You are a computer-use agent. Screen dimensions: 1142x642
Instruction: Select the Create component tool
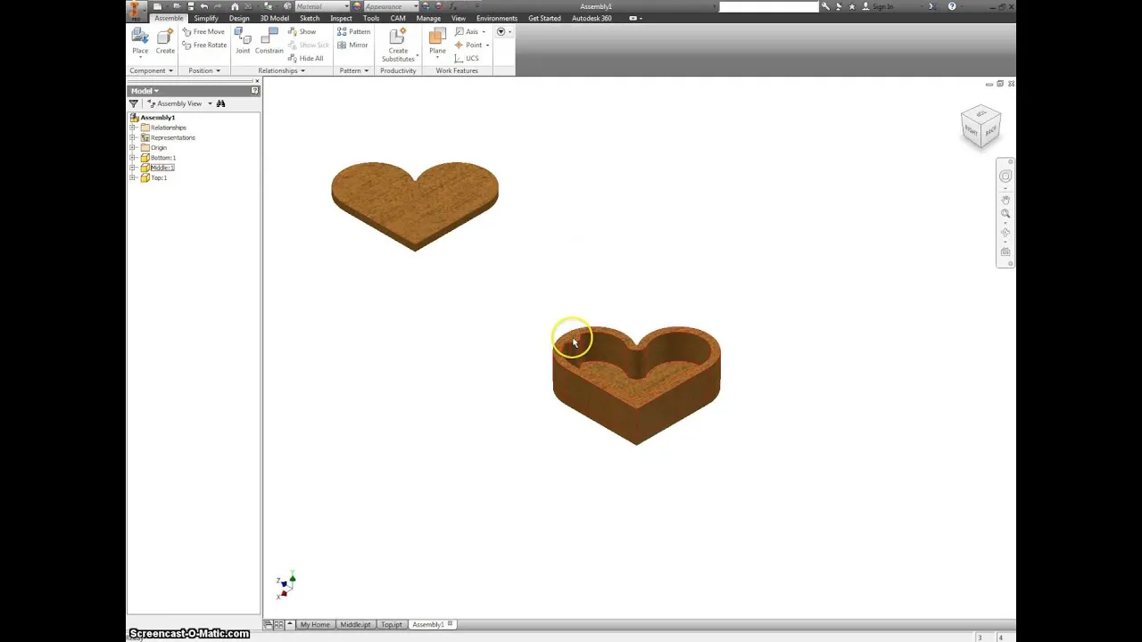coord(165,41)
